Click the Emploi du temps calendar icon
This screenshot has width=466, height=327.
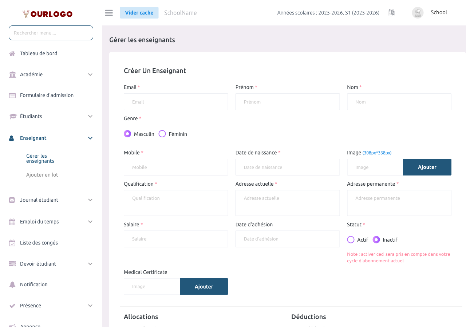pos(12,222)
